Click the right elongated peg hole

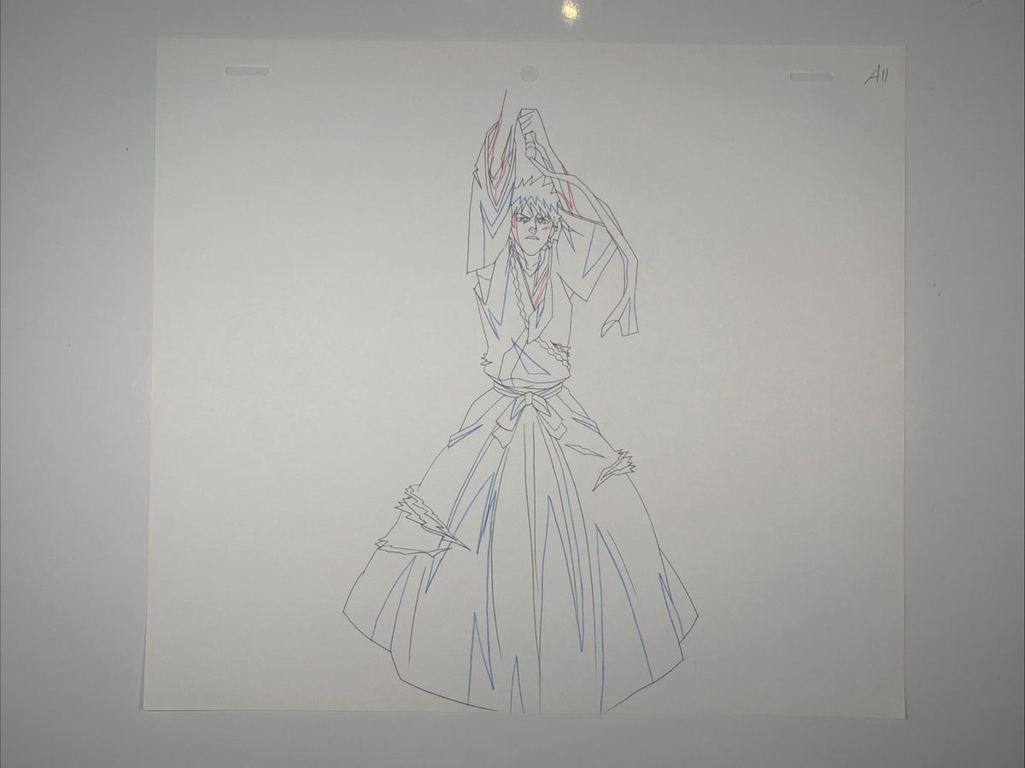click(x=811, y=77)
